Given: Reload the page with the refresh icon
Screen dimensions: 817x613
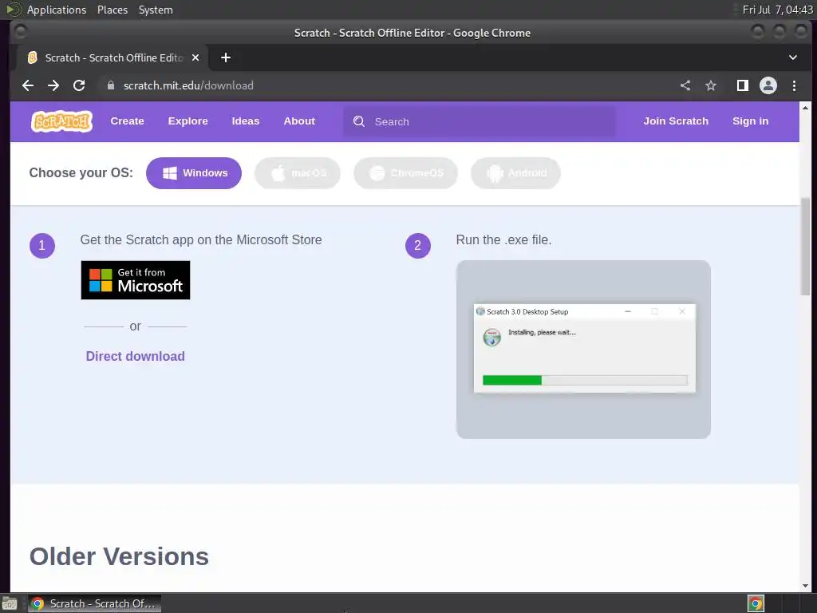Looking at the screenshot, I should coord(79,85).
